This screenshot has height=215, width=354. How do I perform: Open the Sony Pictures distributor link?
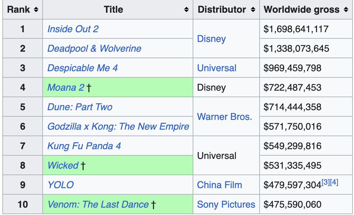pyautogui.click(x=226, y=204)
